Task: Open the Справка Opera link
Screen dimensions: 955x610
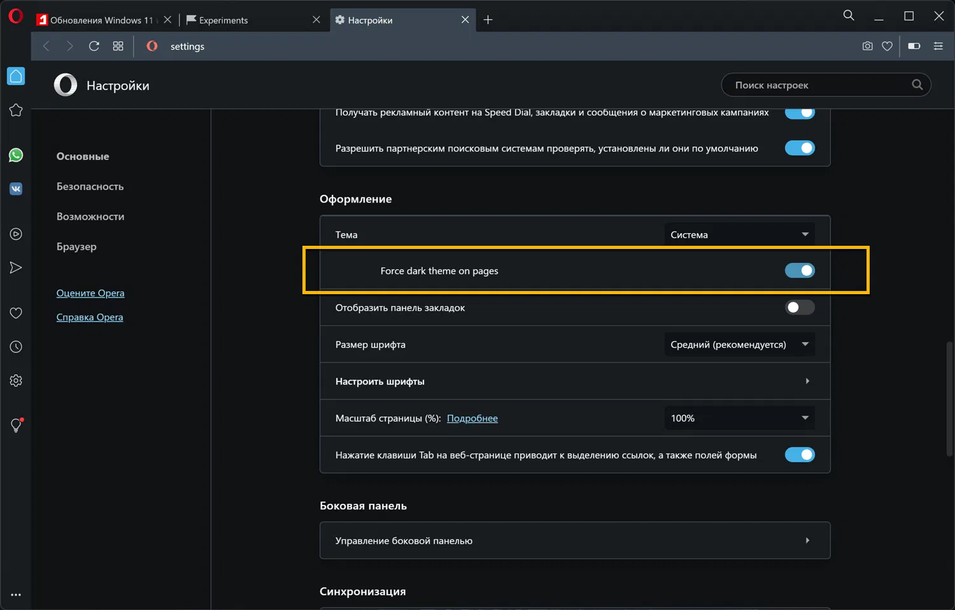Action: click(x=90, y=317)
